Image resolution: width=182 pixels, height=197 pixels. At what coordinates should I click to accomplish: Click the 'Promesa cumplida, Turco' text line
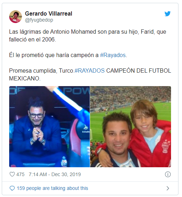point(42,71)
